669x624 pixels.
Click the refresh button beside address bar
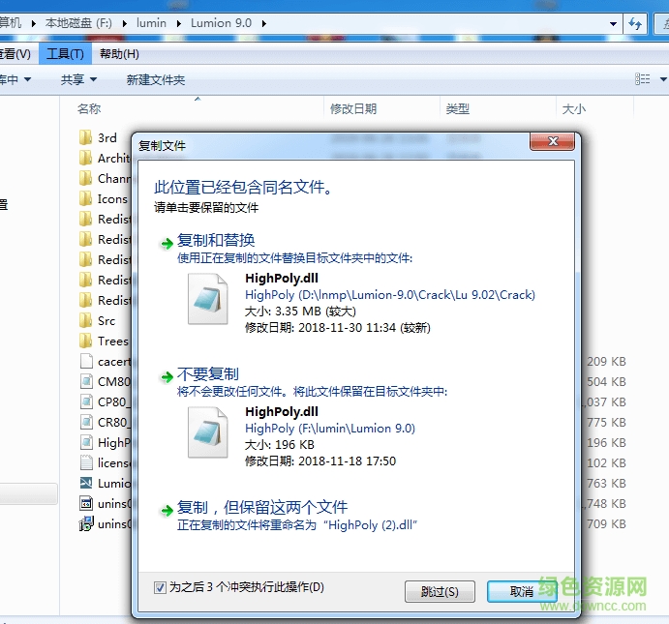click(x=635, y=23)
